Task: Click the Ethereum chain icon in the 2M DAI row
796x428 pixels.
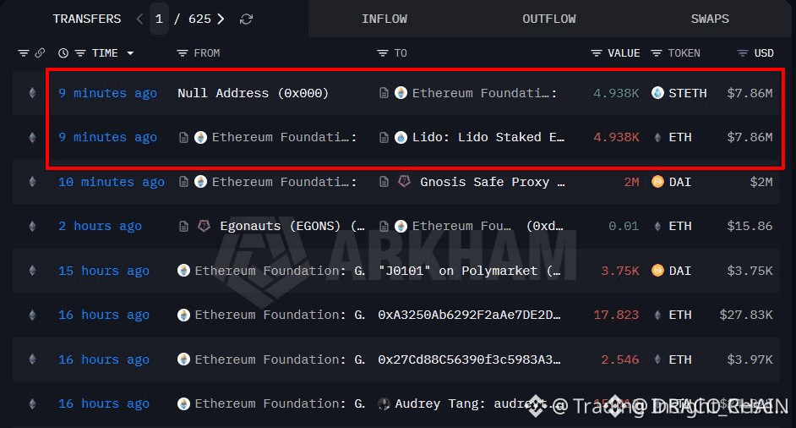Action: tap(32, 182)
